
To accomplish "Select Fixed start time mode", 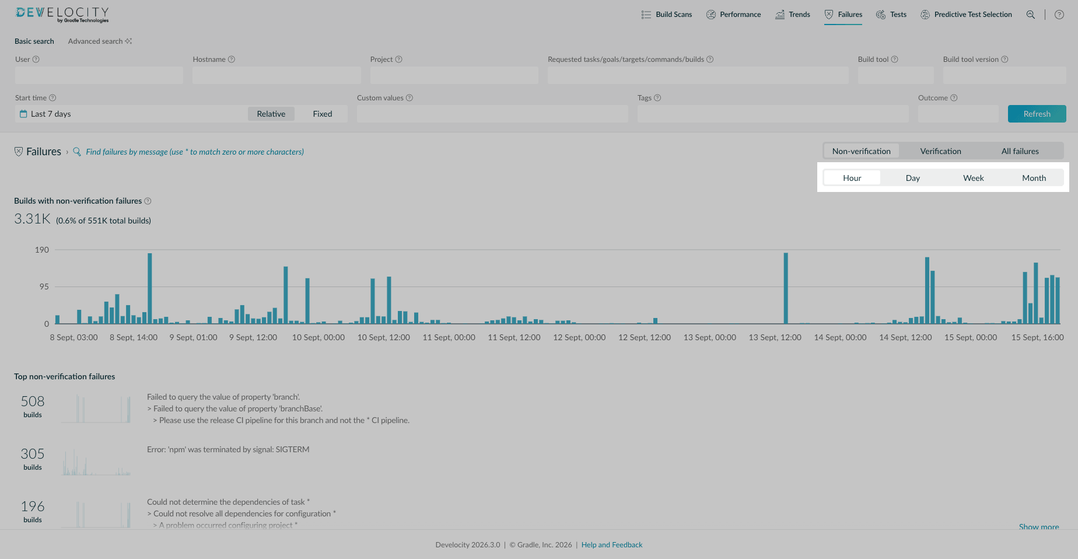I will 323,114.
